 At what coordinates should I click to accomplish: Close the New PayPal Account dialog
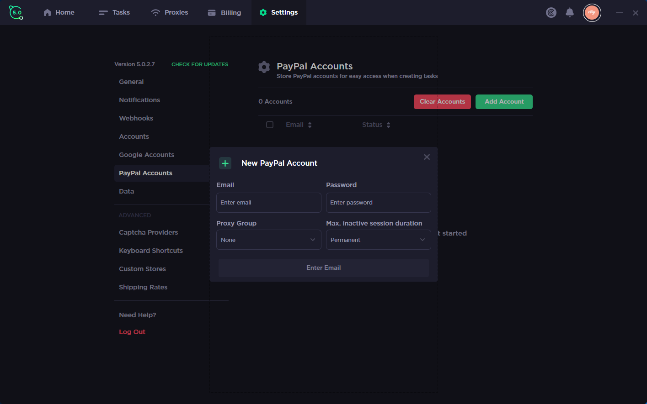(427, 157)
